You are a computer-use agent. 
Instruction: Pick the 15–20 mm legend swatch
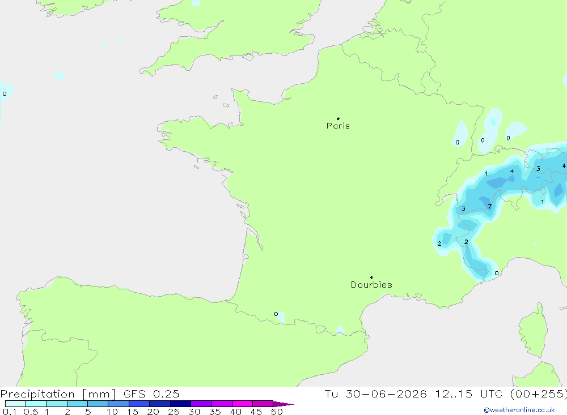[139, 404]
